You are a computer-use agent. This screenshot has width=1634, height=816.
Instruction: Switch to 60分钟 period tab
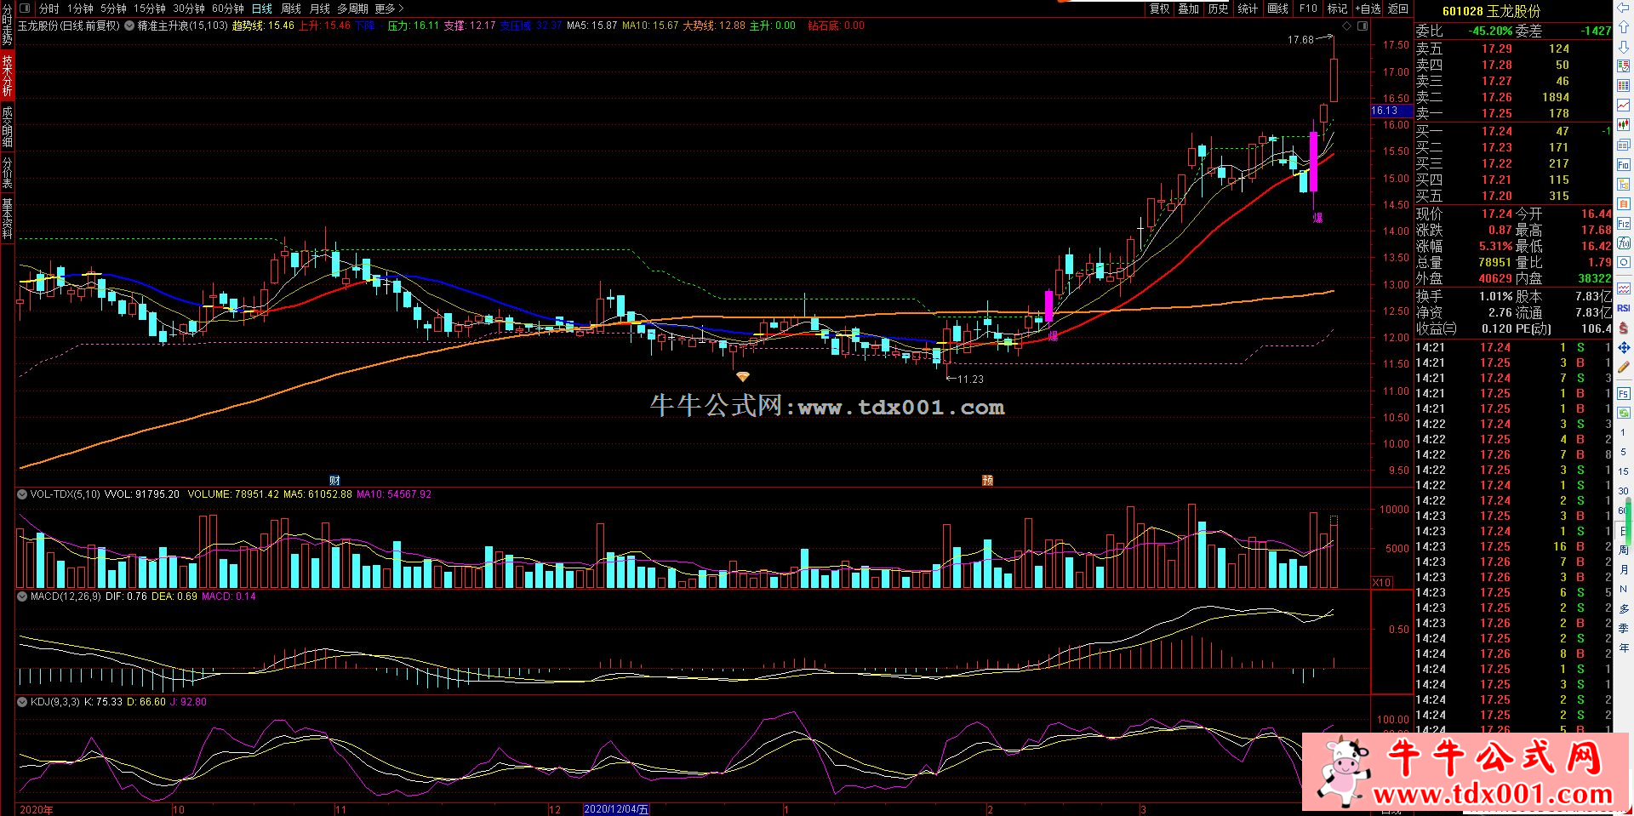228,9
